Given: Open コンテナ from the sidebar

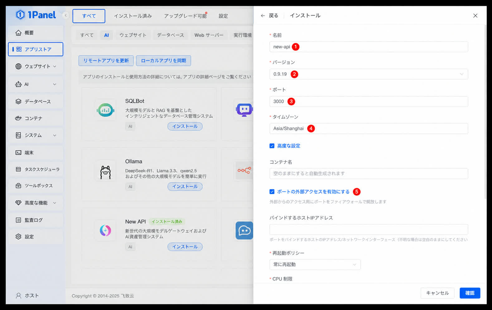Looking at the screenshot, I should tap(36, 118).
